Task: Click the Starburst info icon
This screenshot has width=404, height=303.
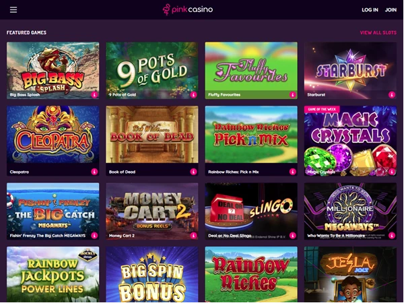Action: click(x=392, y=94)
